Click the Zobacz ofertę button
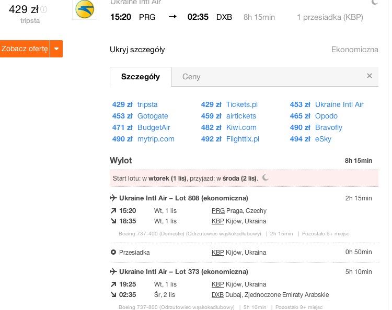 [25, 49]
